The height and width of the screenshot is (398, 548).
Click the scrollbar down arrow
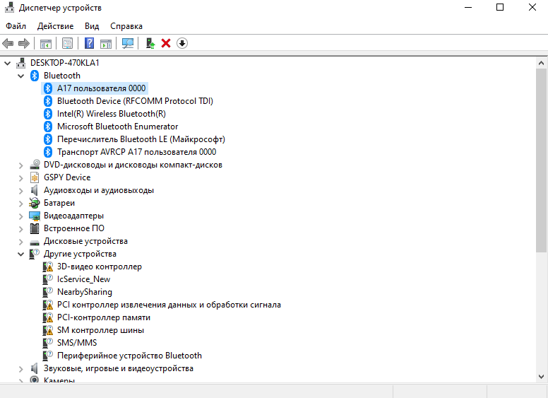[541, 377]
